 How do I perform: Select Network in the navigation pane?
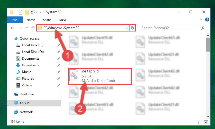(26, 112)
